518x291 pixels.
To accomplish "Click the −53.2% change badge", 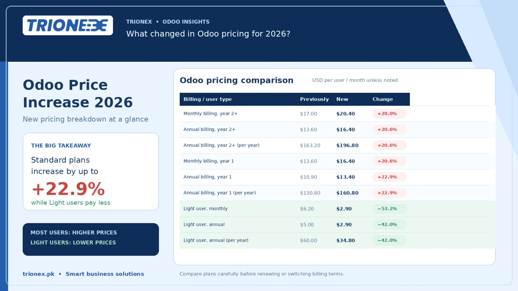I will point(389,209).
